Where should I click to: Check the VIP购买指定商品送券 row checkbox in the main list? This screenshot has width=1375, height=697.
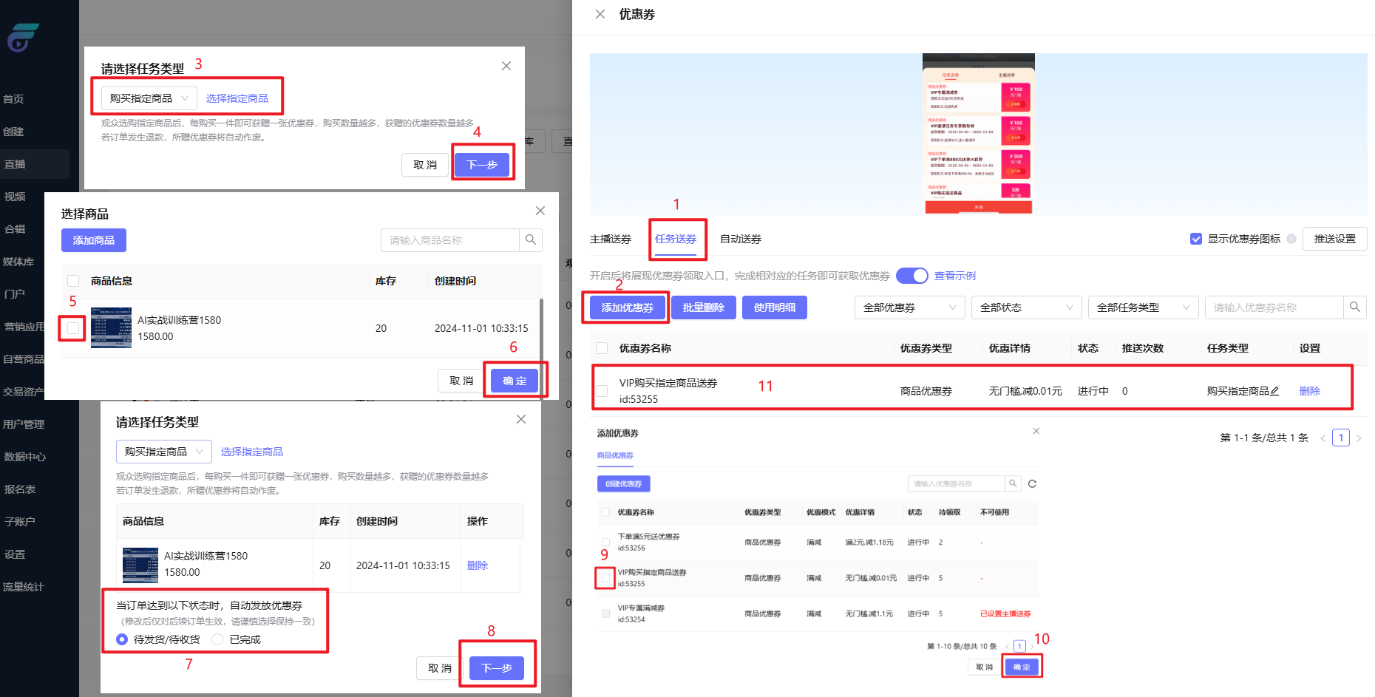tap(602, 391)
